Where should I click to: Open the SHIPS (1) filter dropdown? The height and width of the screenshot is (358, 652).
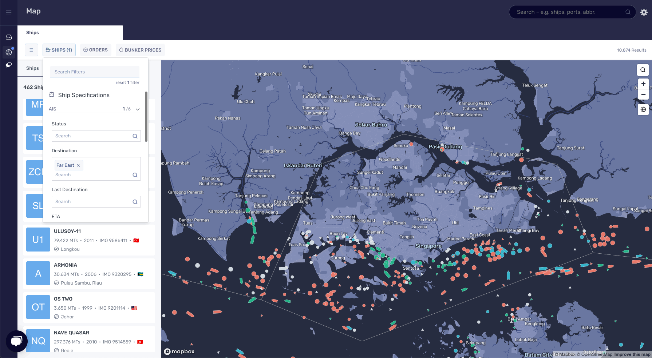pos(59,50)
